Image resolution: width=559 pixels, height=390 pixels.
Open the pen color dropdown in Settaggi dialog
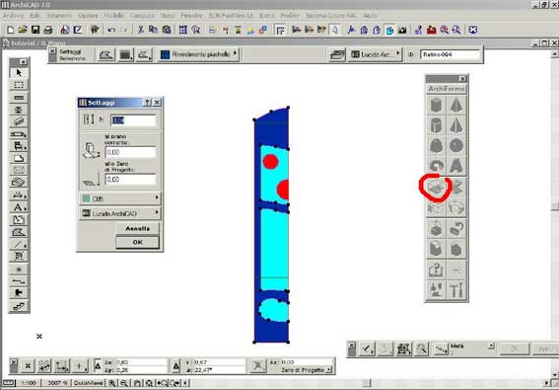pos(120,198)
